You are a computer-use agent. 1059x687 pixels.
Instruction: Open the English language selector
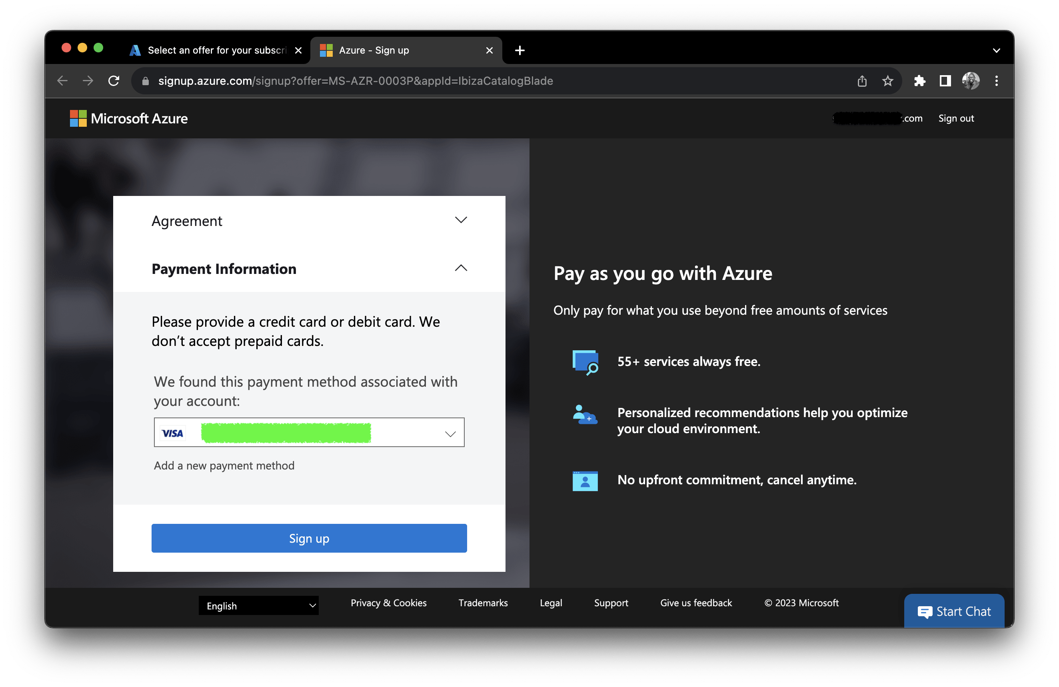pyautogui.click(x=258, y=605)
